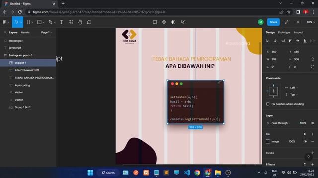Click the X position field
The height and width of the screenshot is (178, 318).
coord(275,52)
